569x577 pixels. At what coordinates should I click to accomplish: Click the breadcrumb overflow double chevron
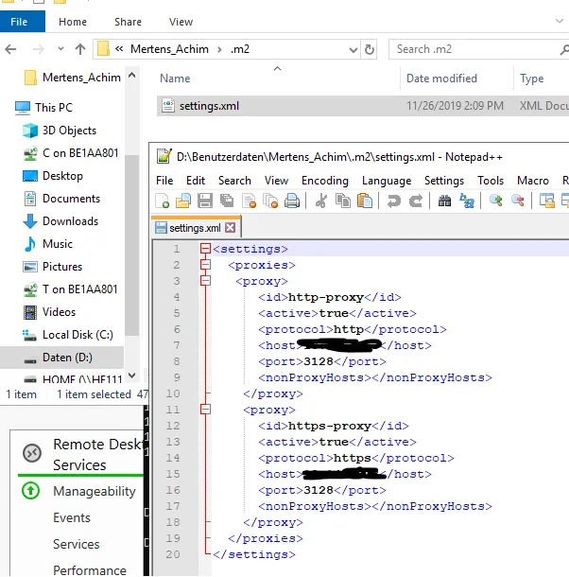119,48
